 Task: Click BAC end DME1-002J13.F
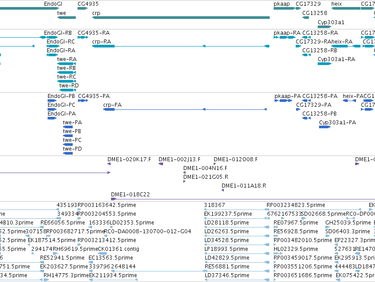click(180, 159)
